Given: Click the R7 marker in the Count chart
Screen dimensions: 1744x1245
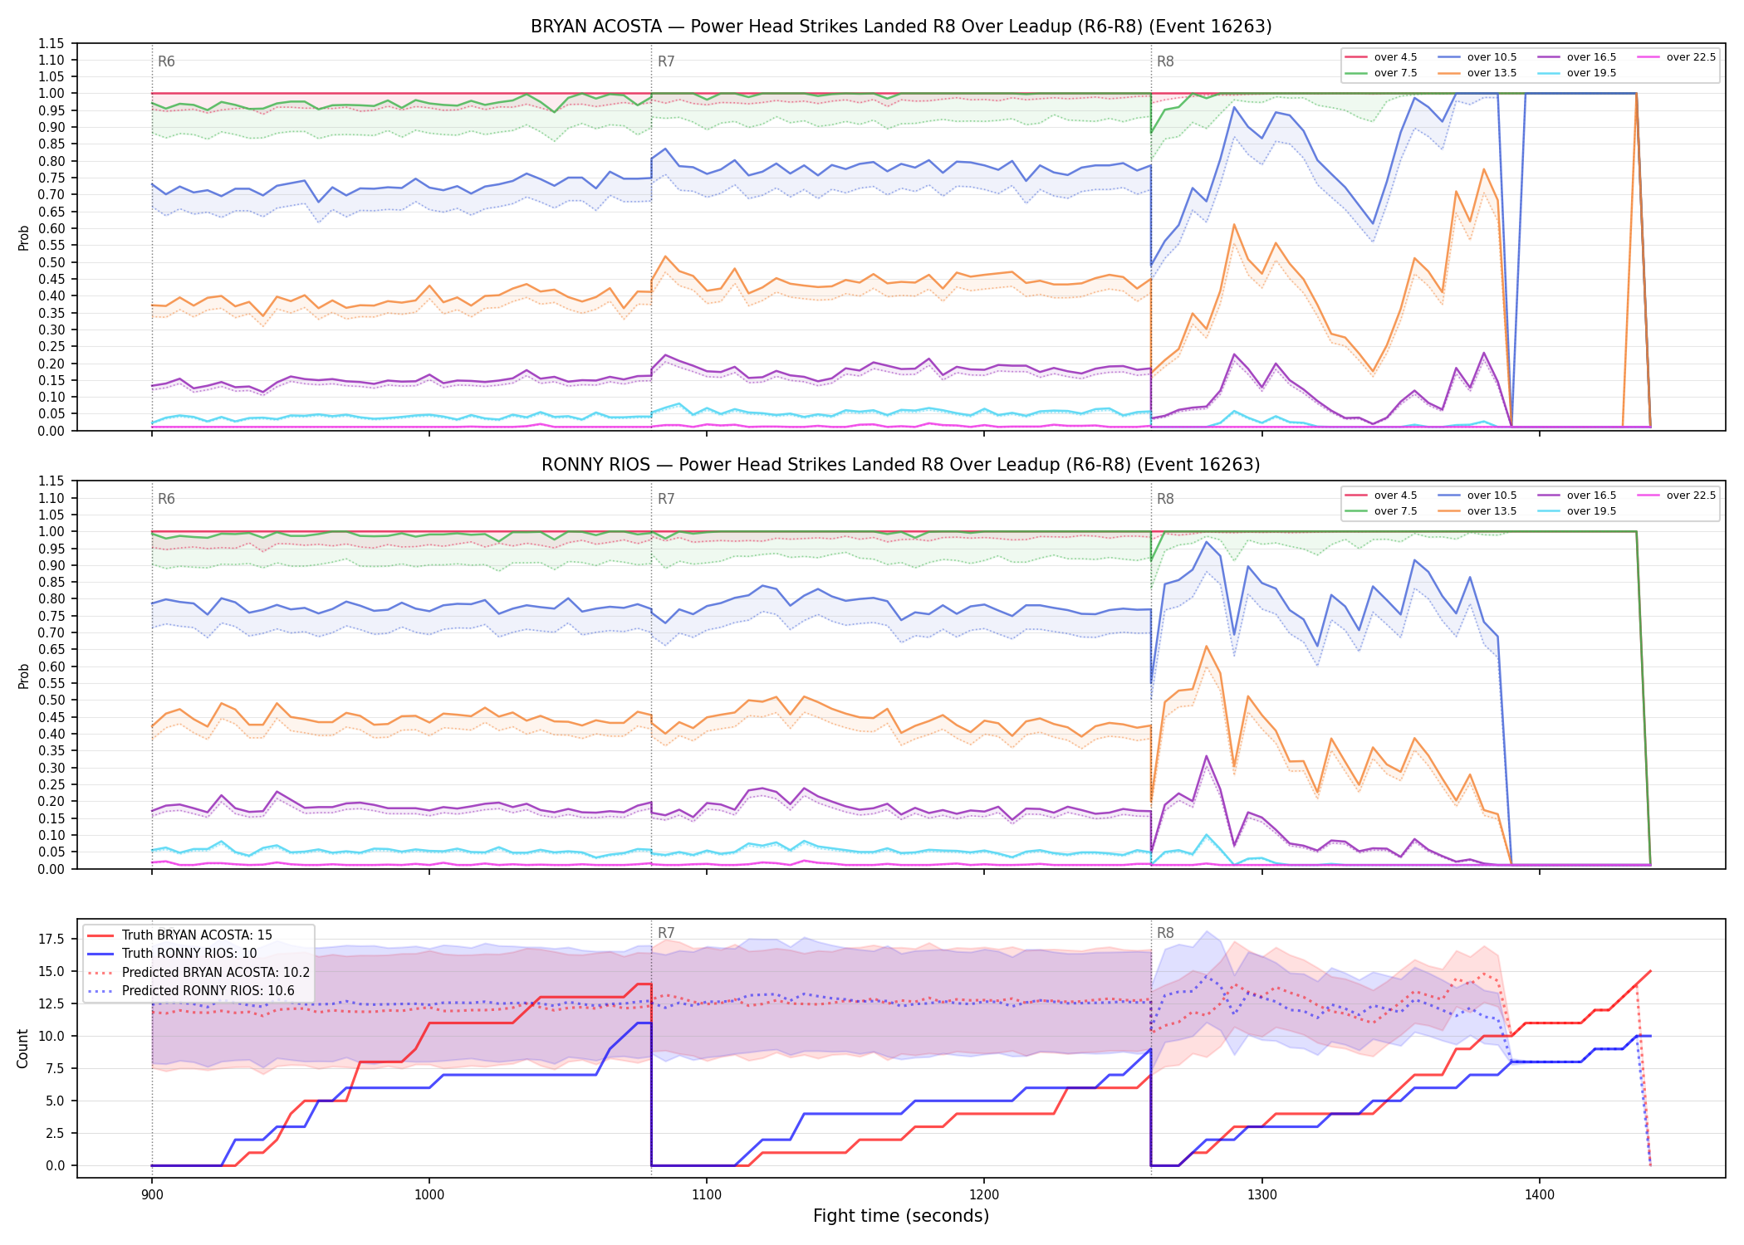Looking at the screenshot, I should pos(666,933).
